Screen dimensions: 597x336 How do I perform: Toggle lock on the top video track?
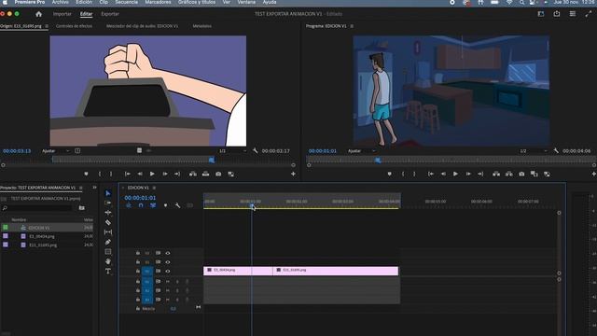tap(138, 253)
